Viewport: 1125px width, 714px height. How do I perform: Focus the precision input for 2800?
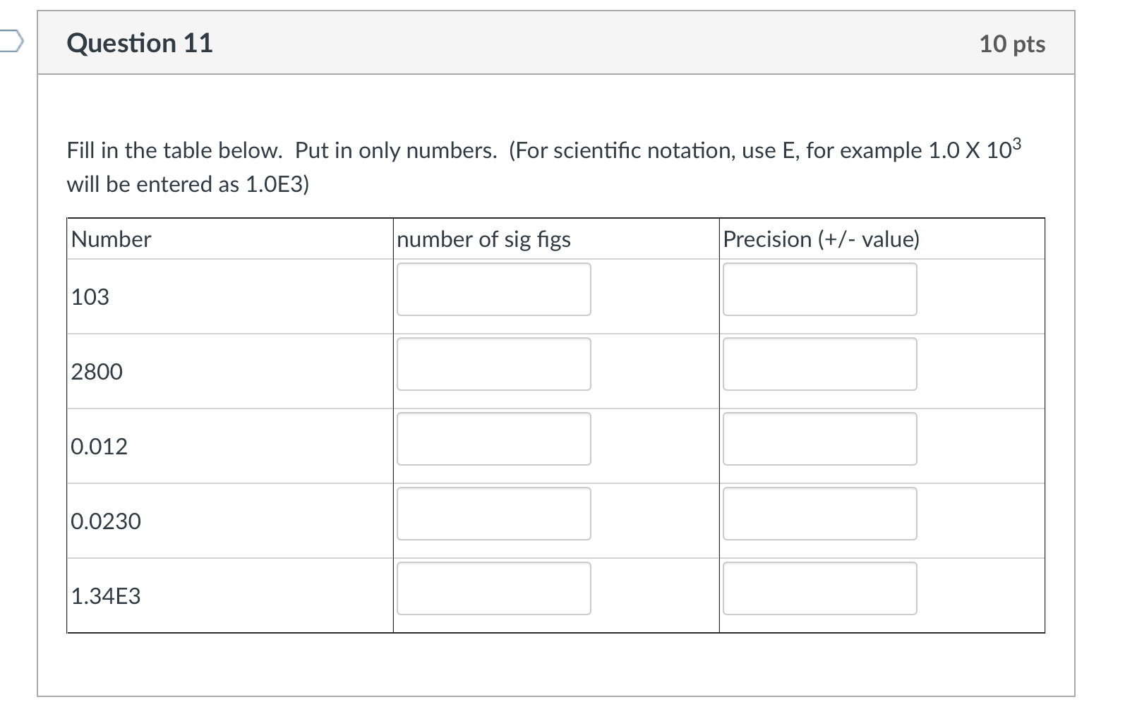point(819,364)
